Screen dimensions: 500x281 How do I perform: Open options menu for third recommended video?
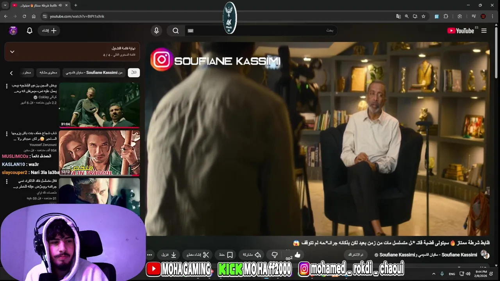point(7,181)
